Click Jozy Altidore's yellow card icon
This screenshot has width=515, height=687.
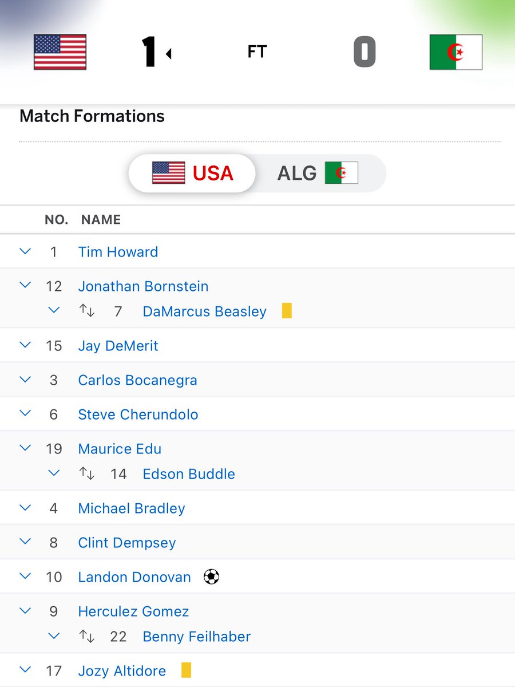[186, 670]
